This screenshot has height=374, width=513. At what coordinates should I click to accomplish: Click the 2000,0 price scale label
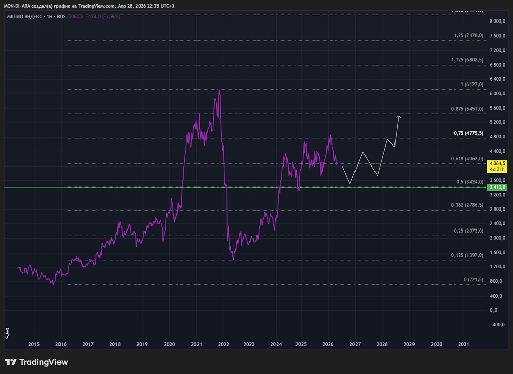(x=498, y=238)
